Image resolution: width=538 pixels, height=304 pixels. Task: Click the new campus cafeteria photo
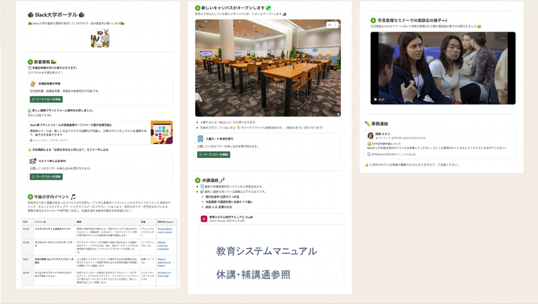(x=268, y=68)
